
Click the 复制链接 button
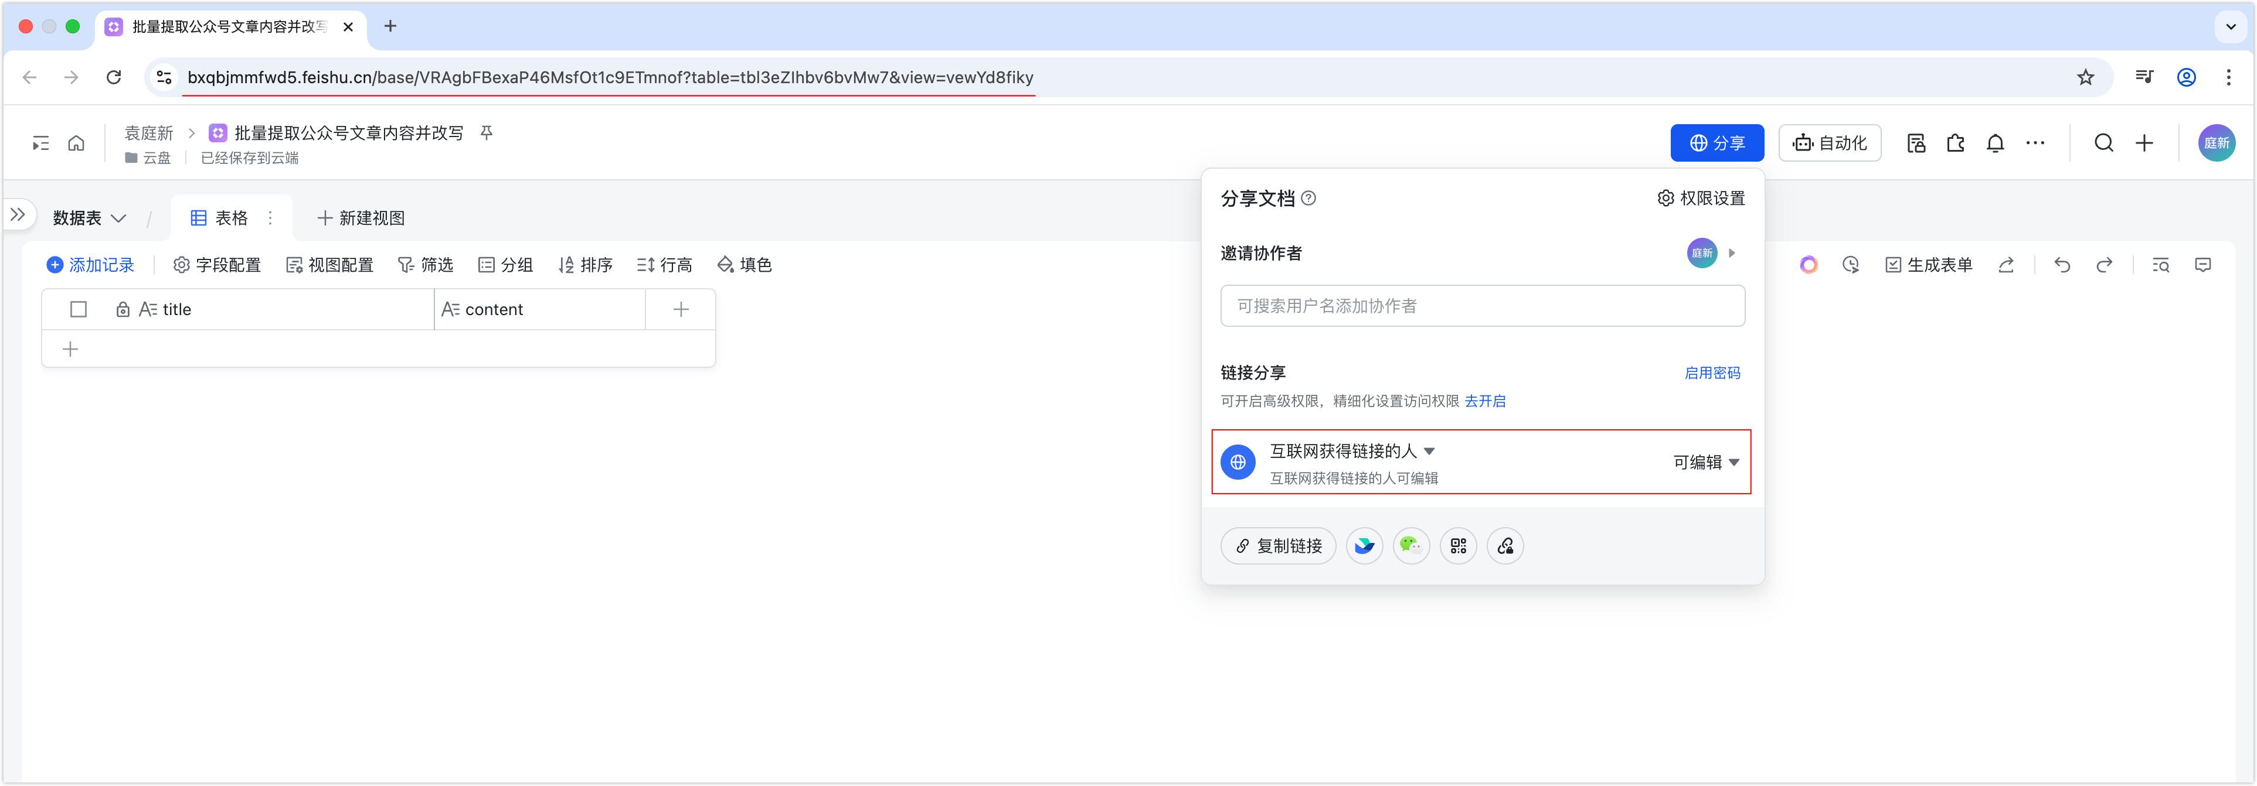tap(1277, 546)
